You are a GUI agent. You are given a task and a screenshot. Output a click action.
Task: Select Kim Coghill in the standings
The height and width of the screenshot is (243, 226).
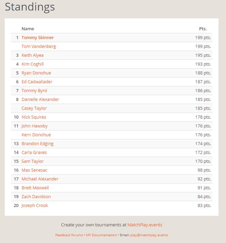pos(33,64)
